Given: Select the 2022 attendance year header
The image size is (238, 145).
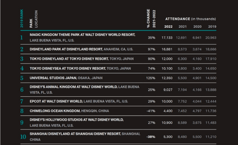Looking at the screenshot, I should point(168,26).
